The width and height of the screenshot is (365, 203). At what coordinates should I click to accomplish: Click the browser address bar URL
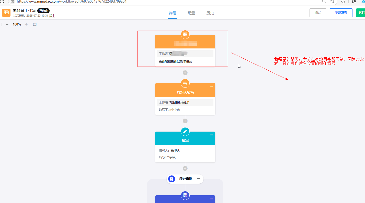click(72, 2)
